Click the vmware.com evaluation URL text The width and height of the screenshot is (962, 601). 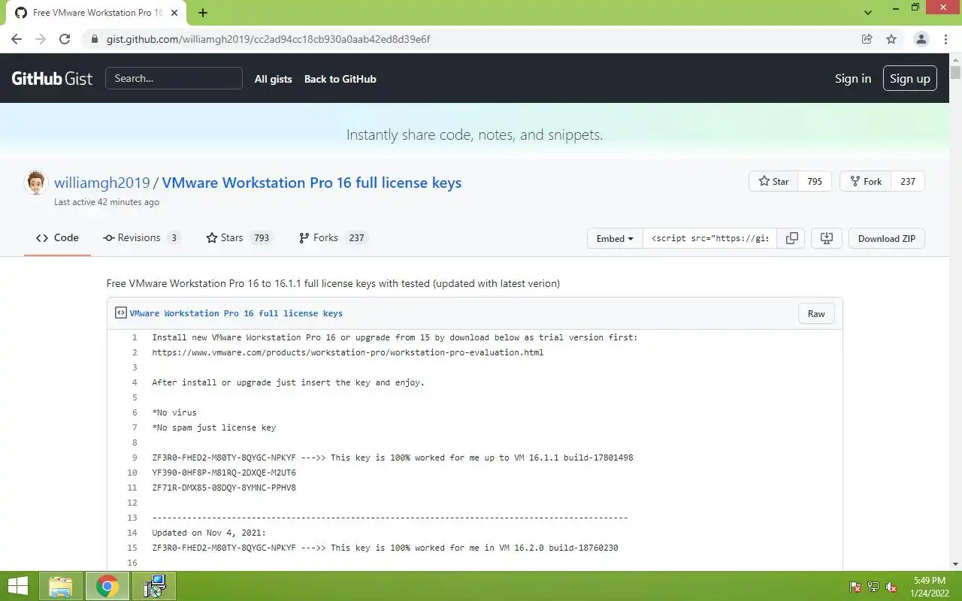tap(347, 352)
